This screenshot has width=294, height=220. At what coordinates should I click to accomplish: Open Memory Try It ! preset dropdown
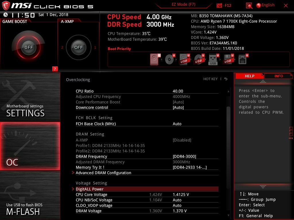pos(189,167)
